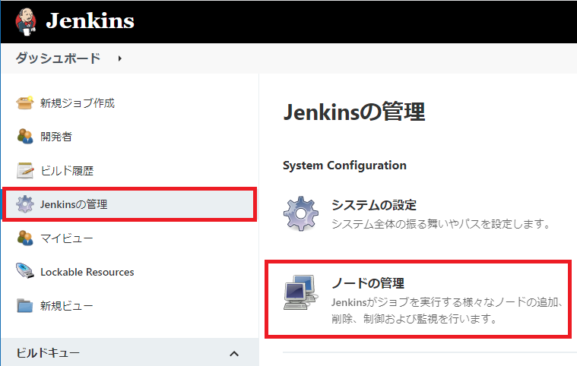The image size is (577, 366).
Task: Open the 新規ジョブ作成 link
Action: (x=78, y=103)
